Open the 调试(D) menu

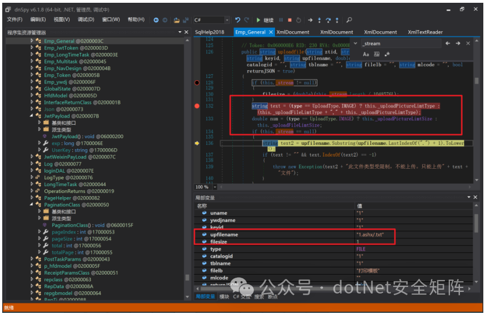(x=86, y=20)
